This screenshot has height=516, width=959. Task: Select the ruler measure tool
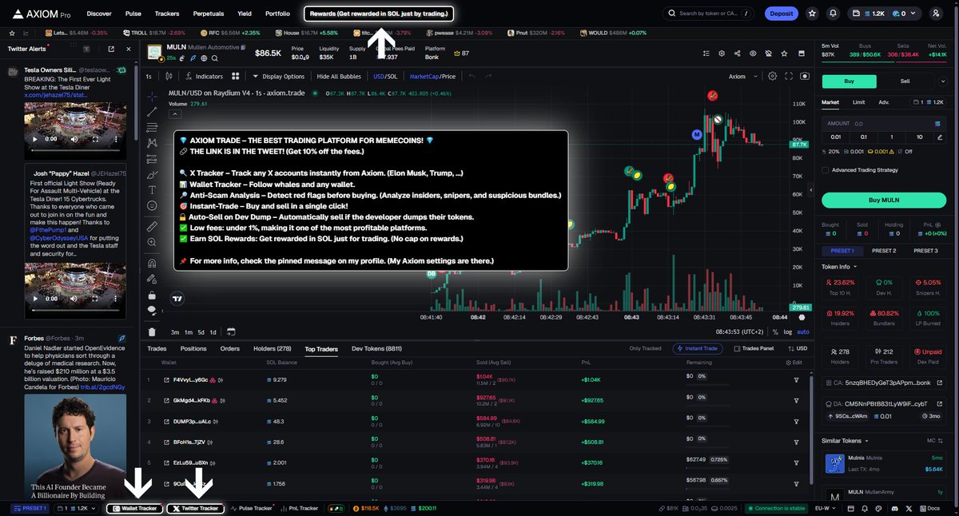click(152, 227)
